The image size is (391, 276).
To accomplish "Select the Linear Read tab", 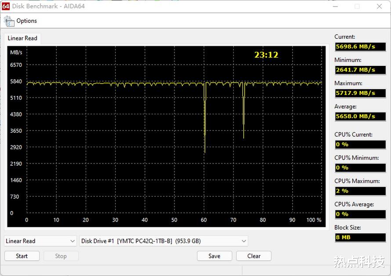I will pyautogui.click(x=22, y=38).
